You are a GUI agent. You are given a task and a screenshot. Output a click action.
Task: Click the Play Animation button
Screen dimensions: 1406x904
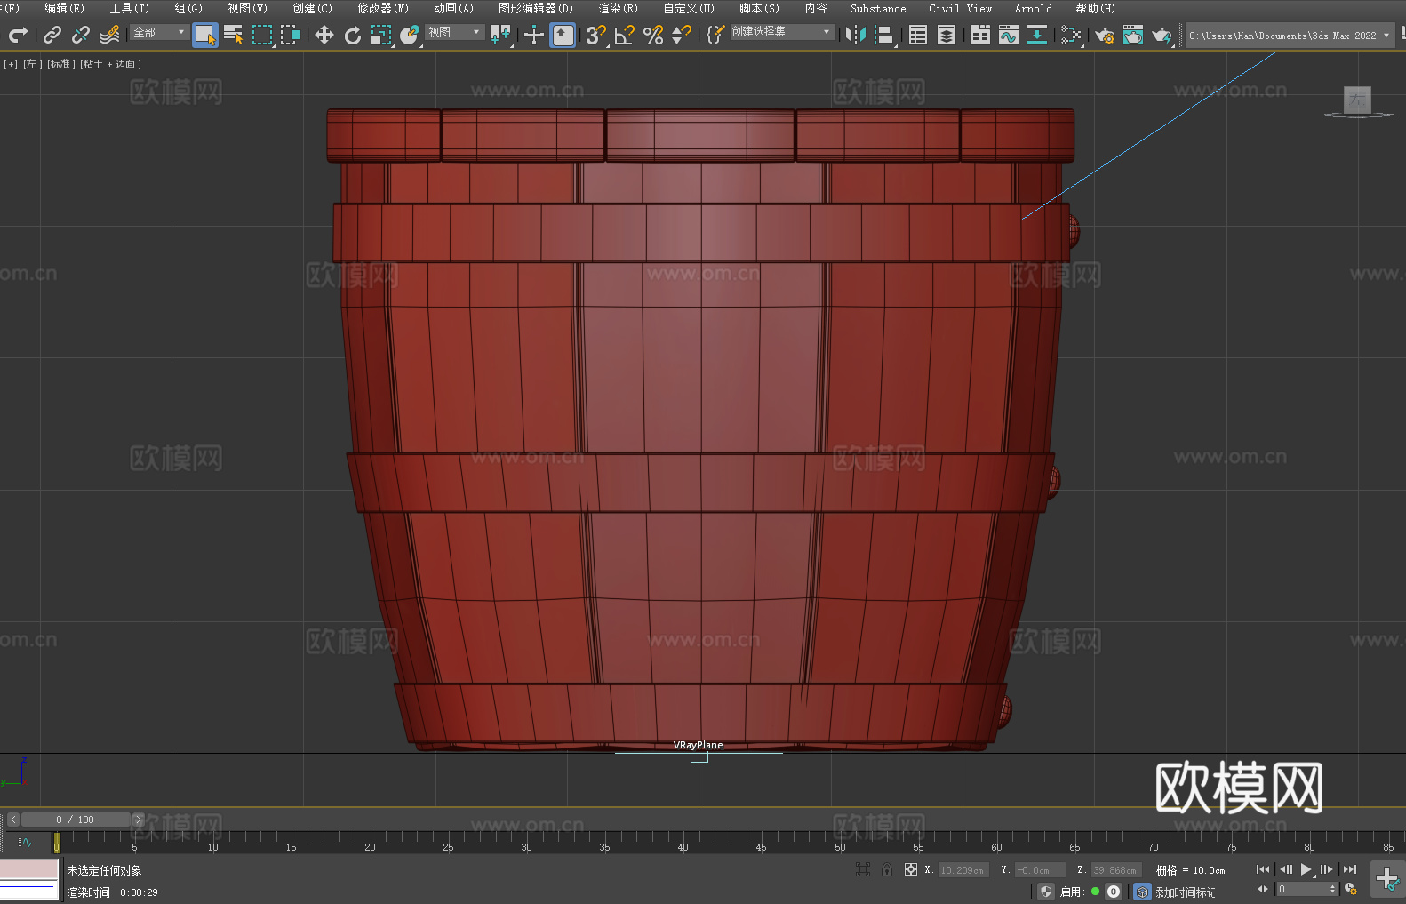tap(1306, 869)
